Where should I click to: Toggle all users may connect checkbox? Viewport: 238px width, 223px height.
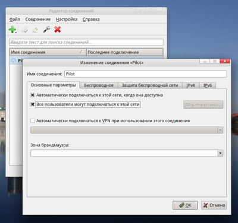(x=33, y=104)
